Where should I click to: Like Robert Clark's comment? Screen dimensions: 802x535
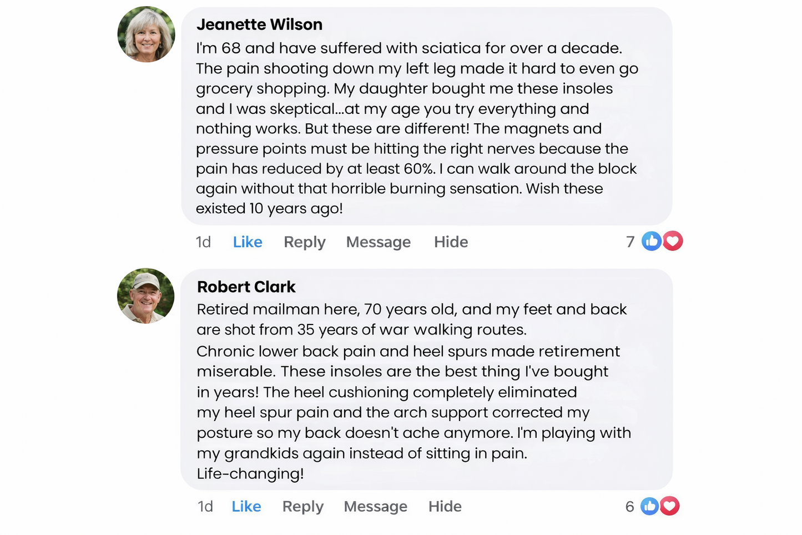(x=246, y=507)
